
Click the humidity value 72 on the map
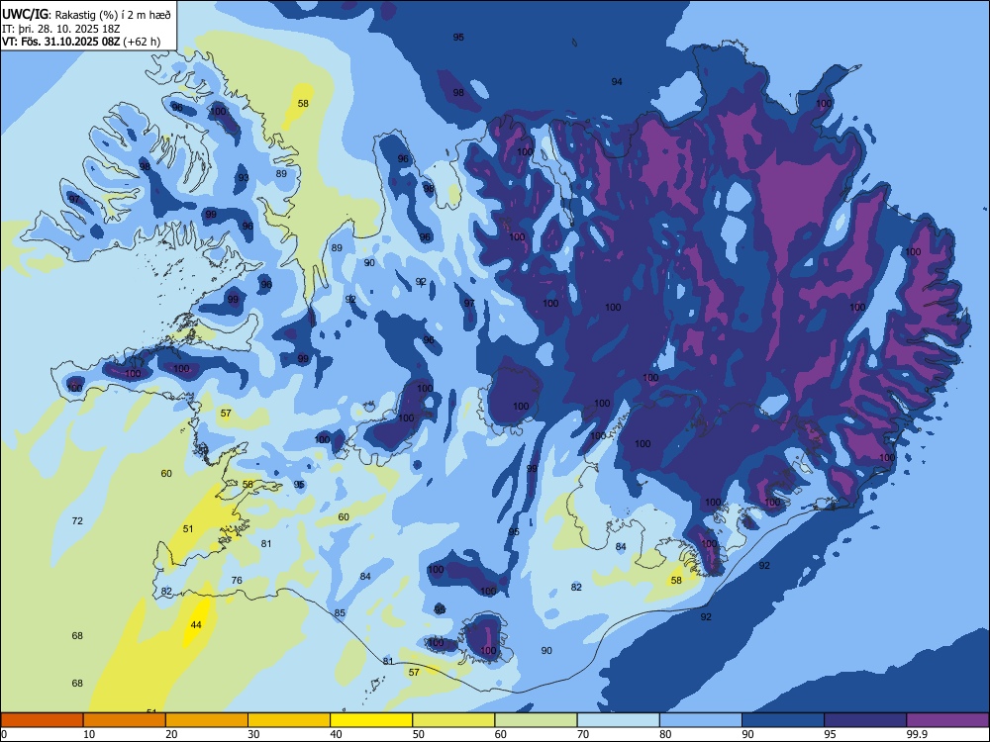tap(77, 521)
